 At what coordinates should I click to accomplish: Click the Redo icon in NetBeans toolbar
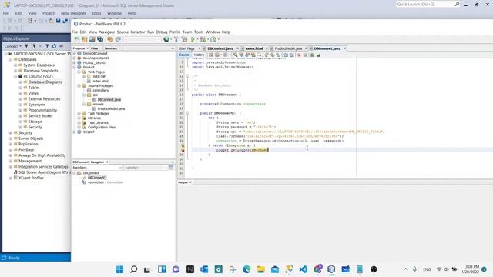(118, 39)
